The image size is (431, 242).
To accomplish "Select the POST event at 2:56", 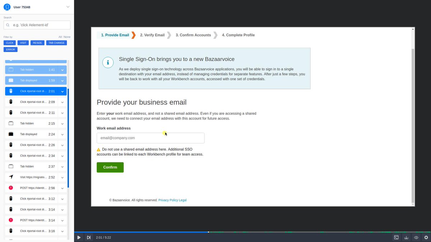I will point(33,188).
